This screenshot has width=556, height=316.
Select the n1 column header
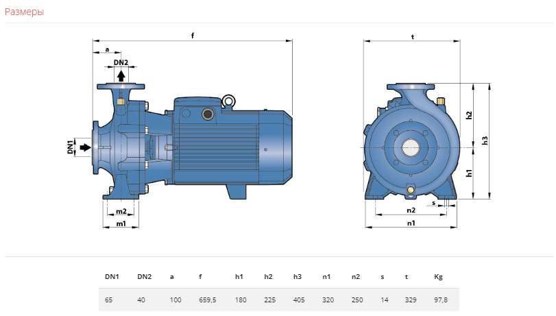[x=326, y=277]
